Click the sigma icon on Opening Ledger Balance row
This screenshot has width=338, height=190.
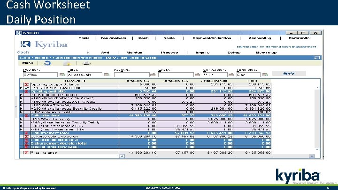tap(26, 84)
